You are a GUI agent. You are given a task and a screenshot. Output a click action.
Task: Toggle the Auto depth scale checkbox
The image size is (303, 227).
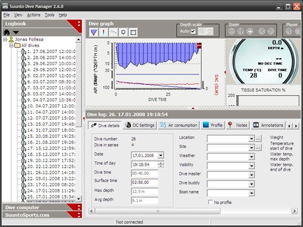193,31
